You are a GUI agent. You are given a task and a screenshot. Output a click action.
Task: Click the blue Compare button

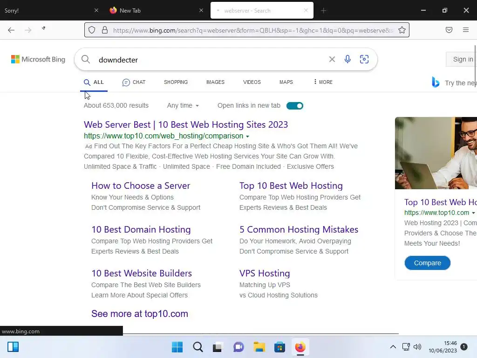428,263
